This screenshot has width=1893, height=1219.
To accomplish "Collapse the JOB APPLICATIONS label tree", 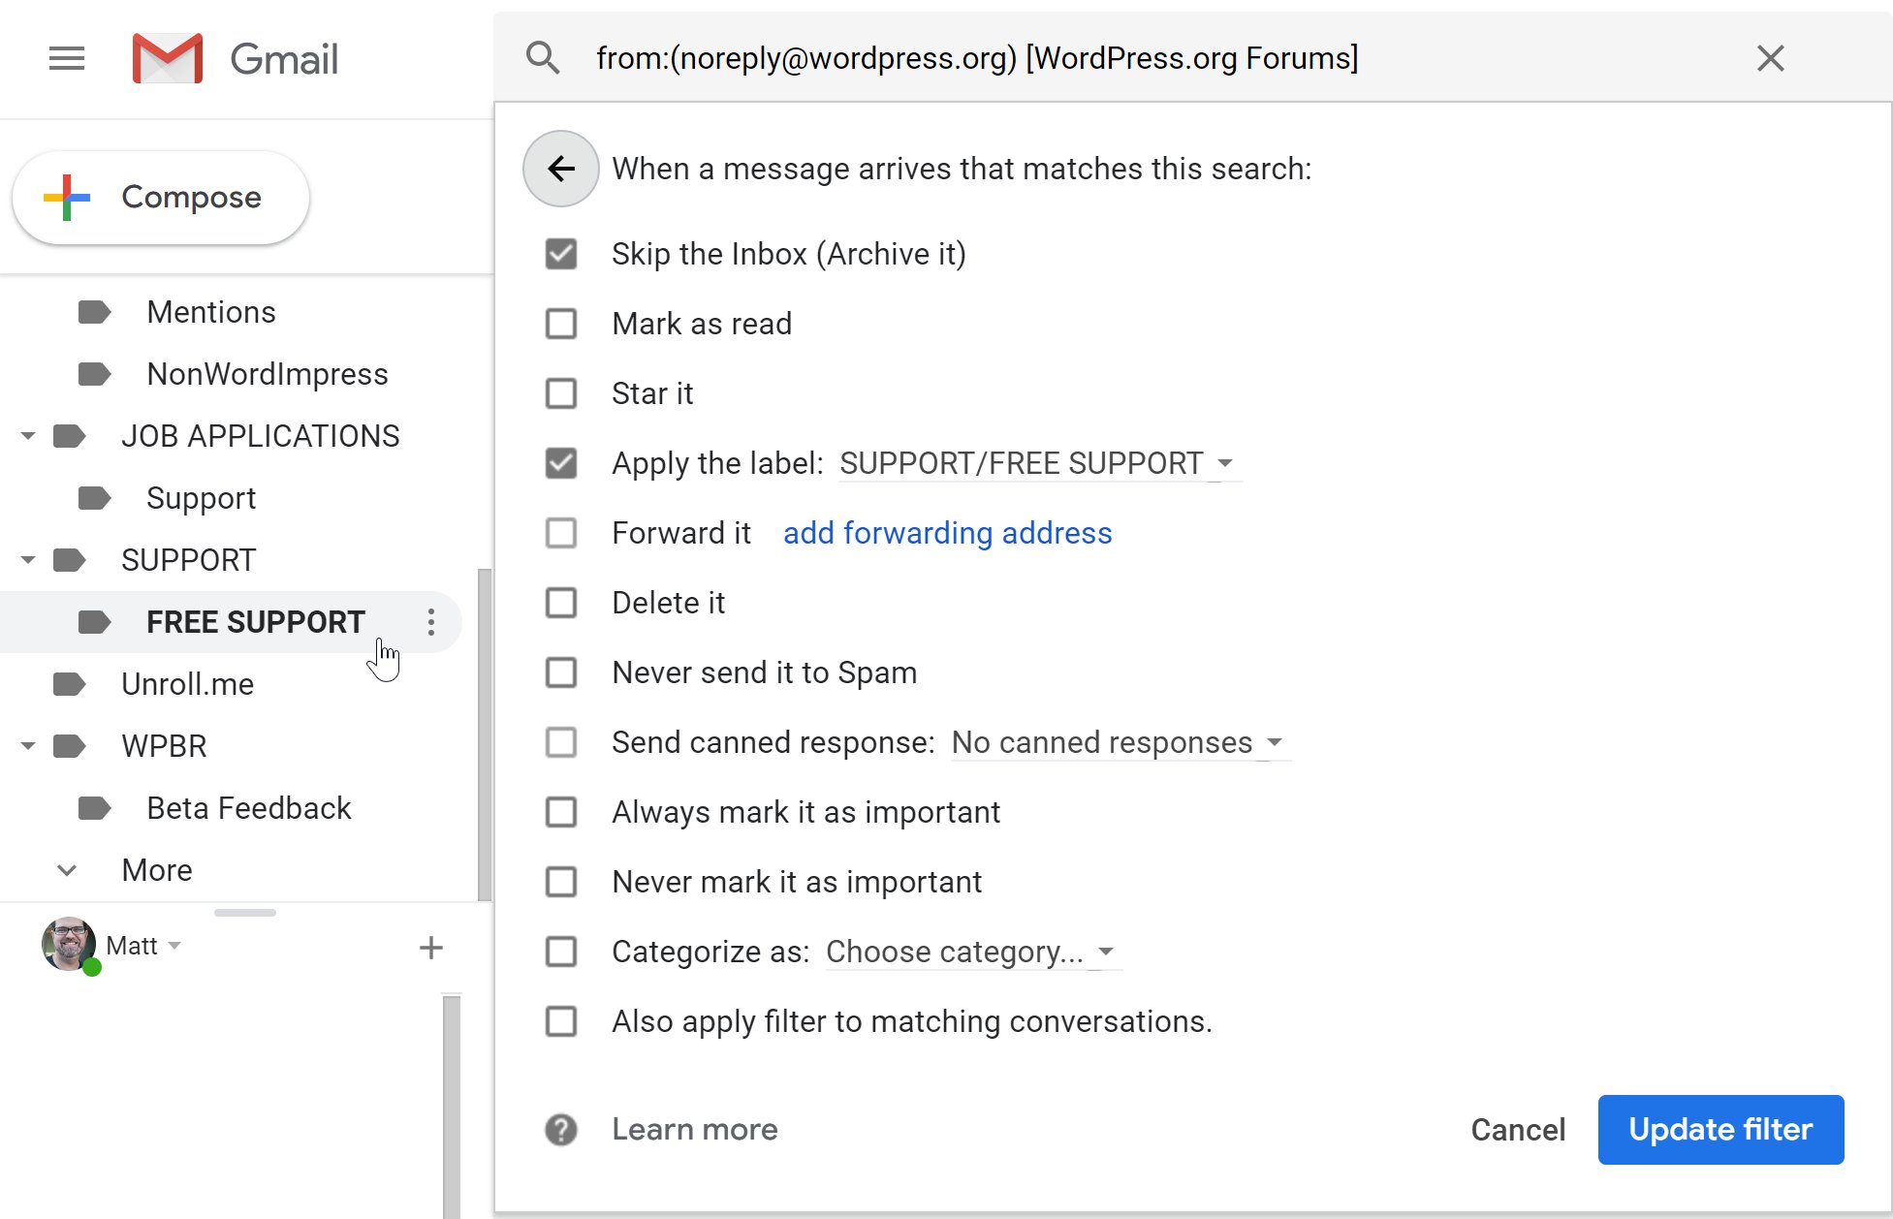I will [x=28, y=436].
